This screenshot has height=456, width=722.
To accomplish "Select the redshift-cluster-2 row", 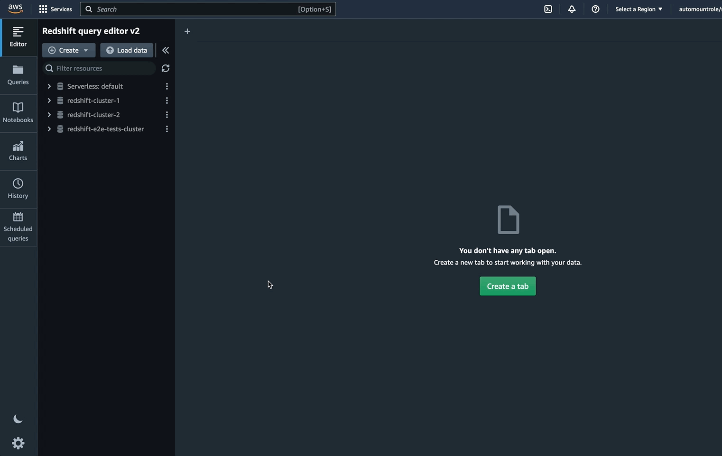I will coord(106,115).
